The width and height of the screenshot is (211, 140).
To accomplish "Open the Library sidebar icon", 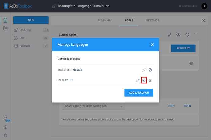I will point(6,28).
